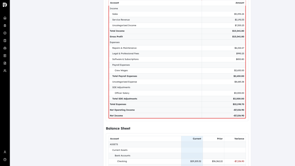
Task: Select the Bank Accounts row
Action: [177, 156]
